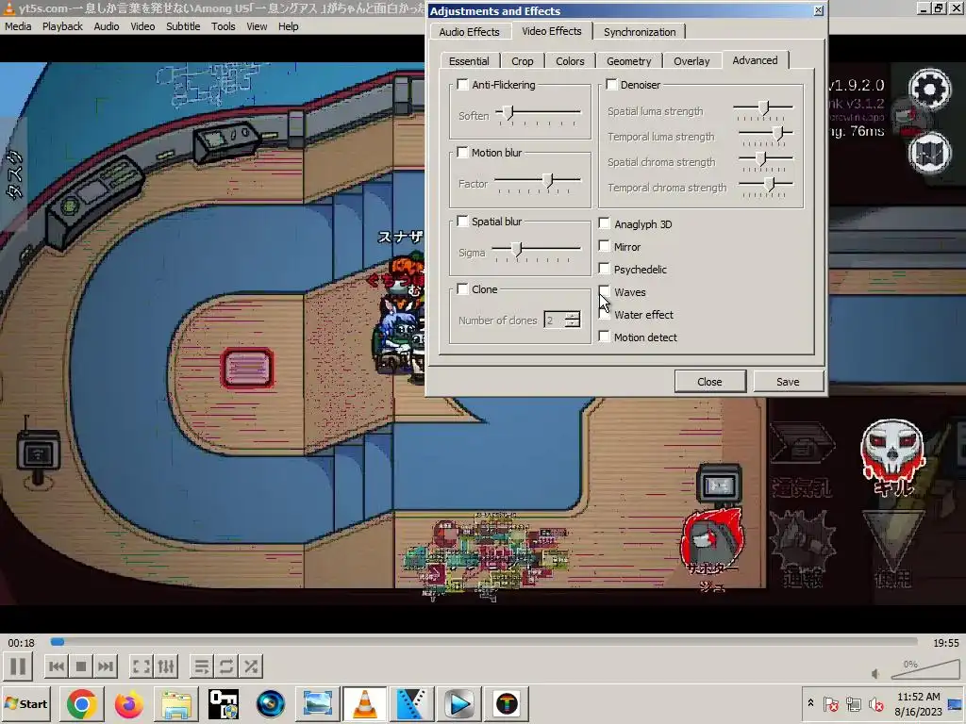Open the Playback menu
Screen dimensions: 966x724
coord(62,26)
